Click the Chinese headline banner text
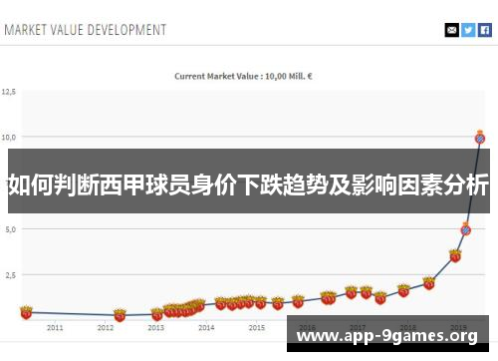Viewport: 498px width, 361px height. coord(249,184)
